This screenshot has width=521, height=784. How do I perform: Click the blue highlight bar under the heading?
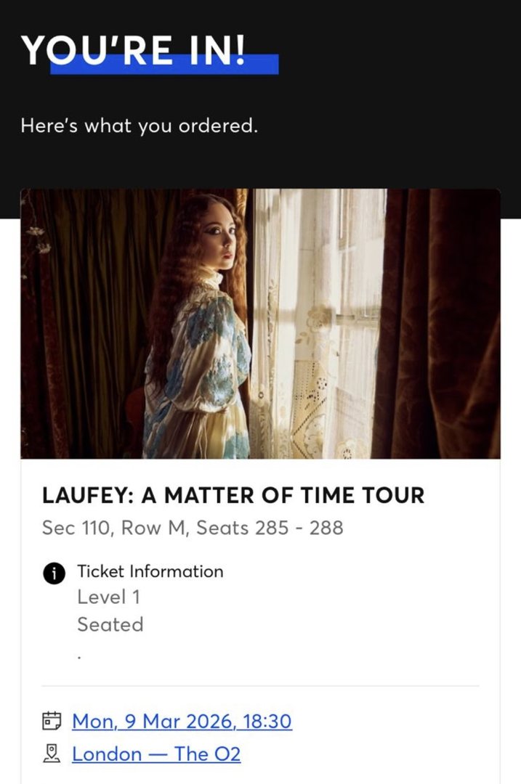(262, 67)
